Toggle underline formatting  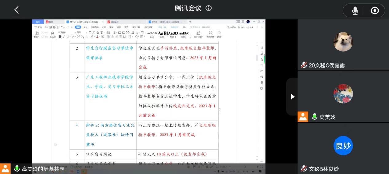click(x=68, y=37)
